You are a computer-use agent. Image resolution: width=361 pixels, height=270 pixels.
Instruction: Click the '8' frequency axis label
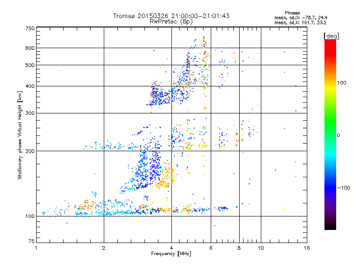(239, 248)
